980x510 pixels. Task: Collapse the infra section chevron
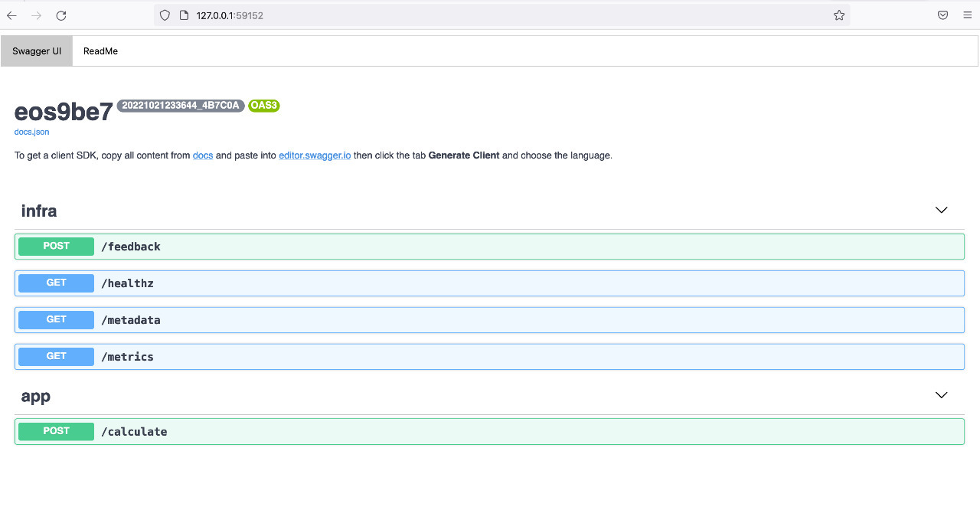pos(941,210)
